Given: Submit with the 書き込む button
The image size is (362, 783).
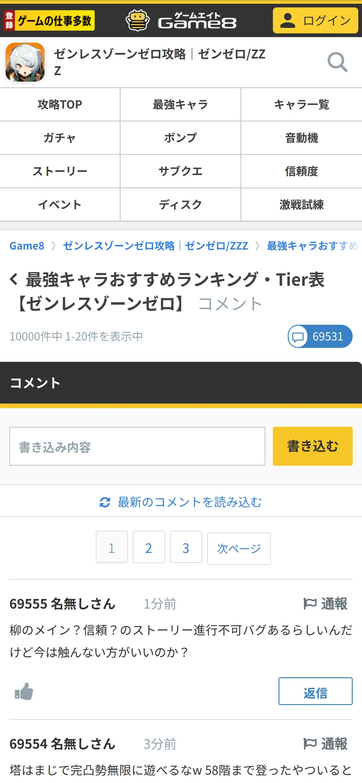Looking at the screenshot, I should tap(313, 446).
